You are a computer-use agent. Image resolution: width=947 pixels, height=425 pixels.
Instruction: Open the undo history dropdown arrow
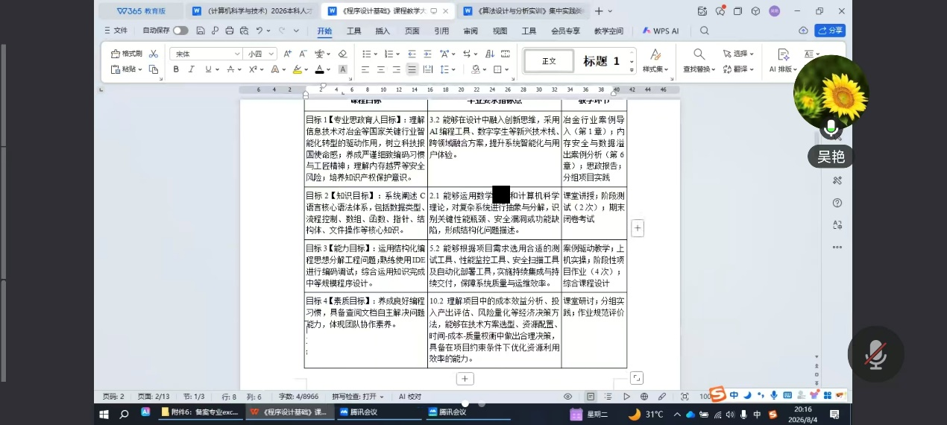(268, 31)
